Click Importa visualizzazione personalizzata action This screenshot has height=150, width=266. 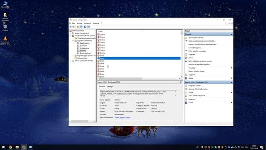pyautogui.click(x=203, y=45)
